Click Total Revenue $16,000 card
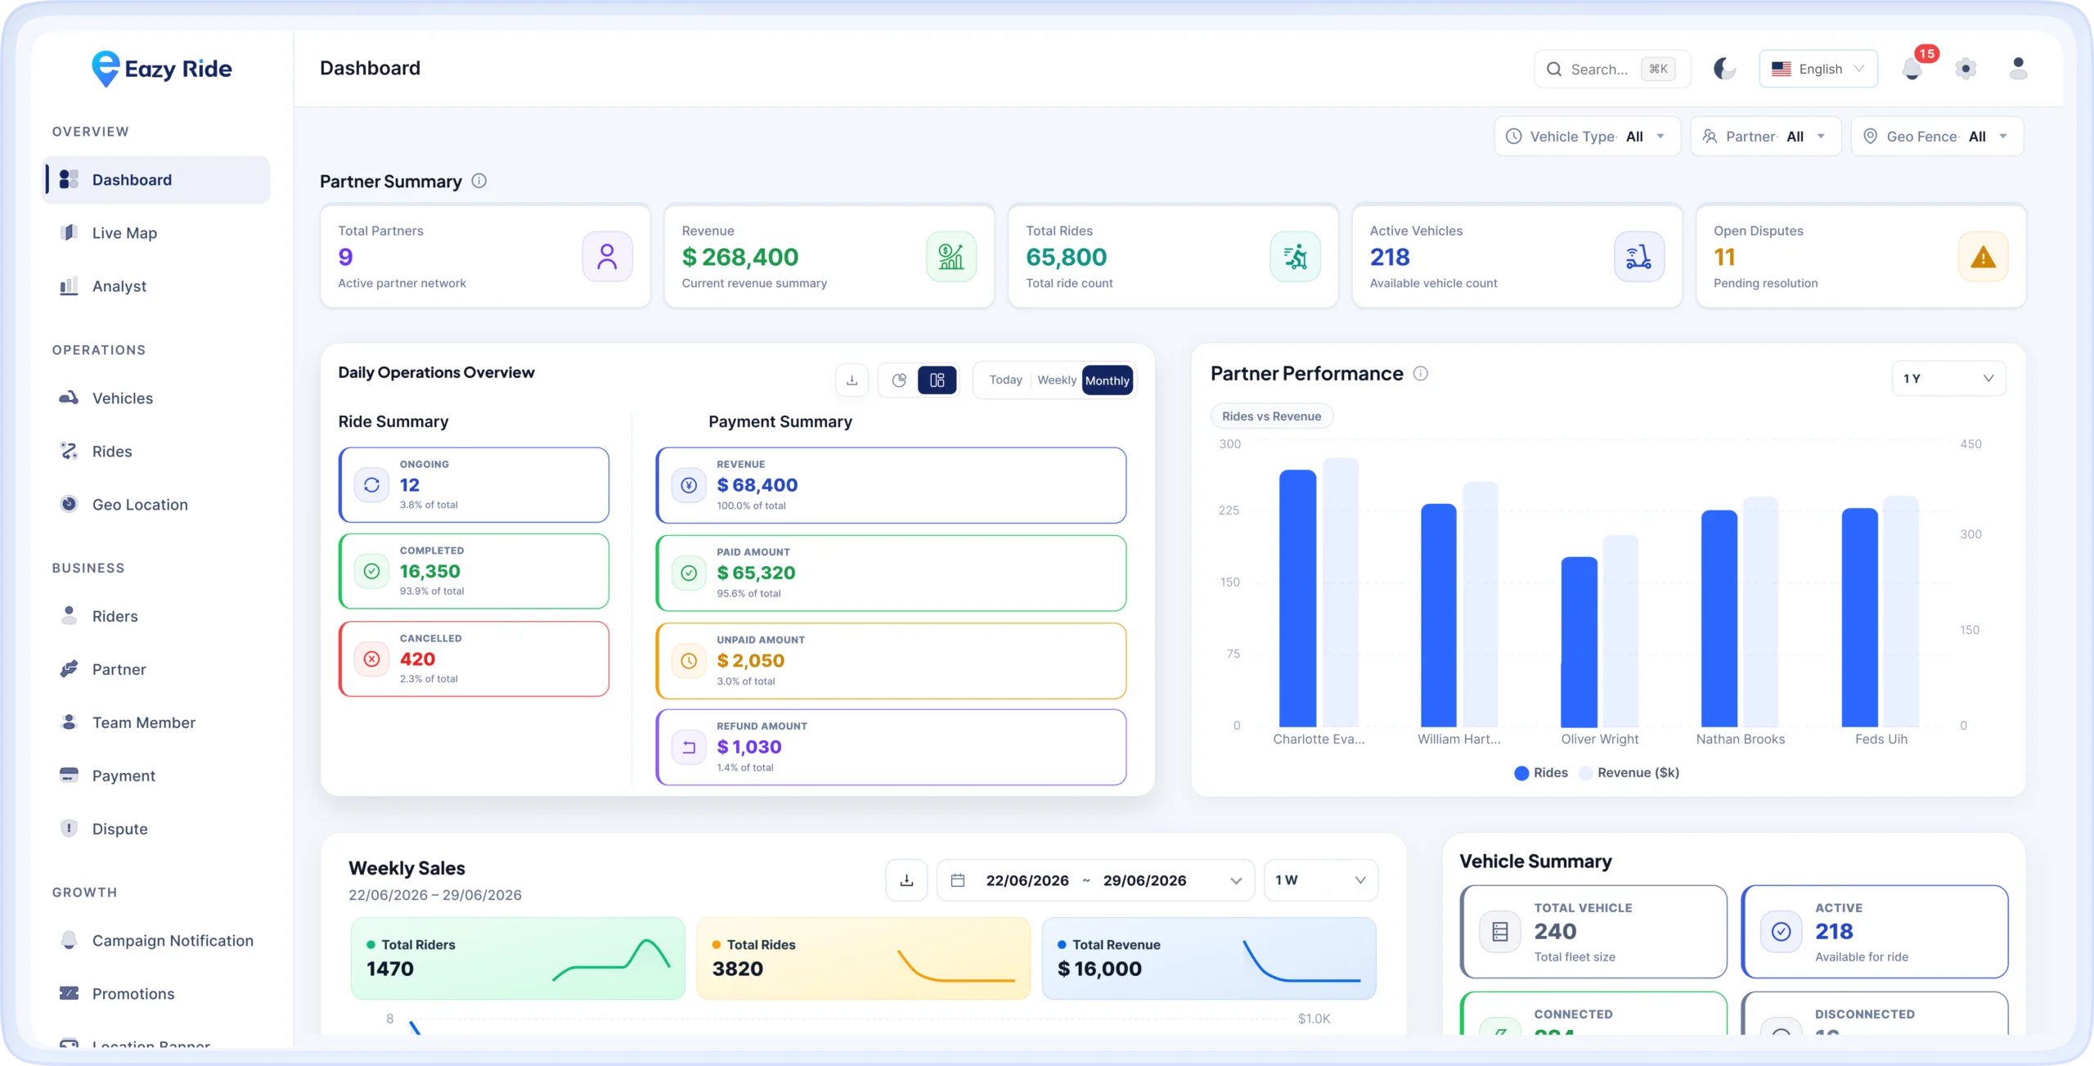The width and height of the screenshot is (2094, 1066). (1209, 958)
